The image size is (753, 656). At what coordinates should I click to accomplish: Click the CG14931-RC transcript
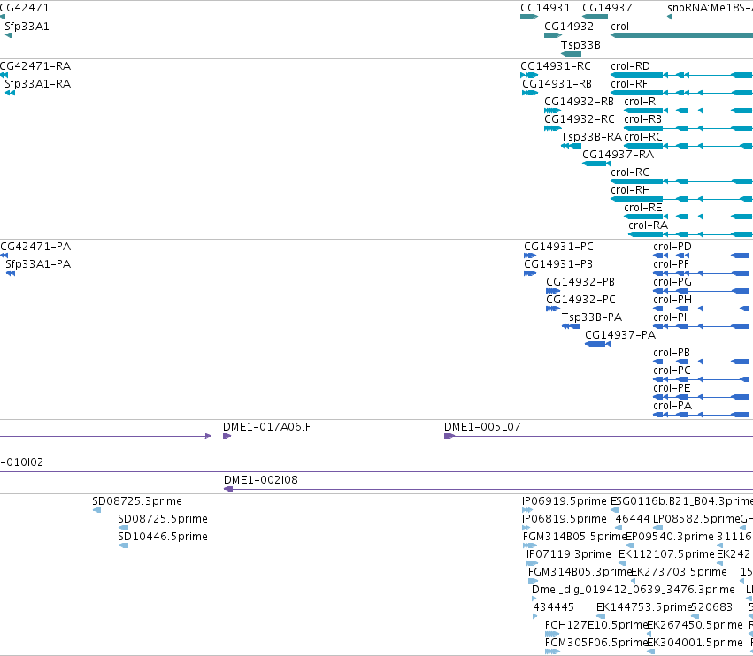tap(529, 75)
